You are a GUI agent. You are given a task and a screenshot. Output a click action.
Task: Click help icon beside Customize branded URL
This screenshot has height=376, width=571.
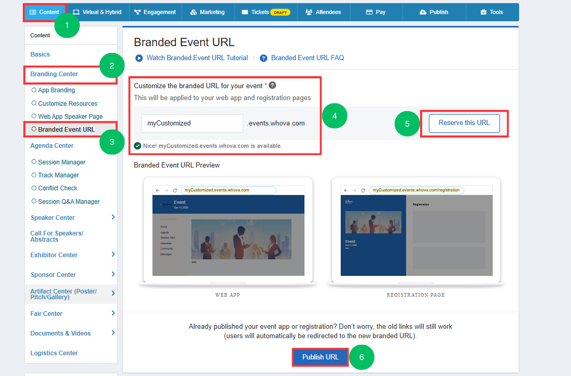click(x=272, y=86)
